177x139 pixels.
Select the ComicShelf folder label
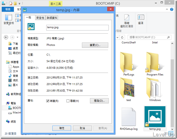[x=129, y=43]
